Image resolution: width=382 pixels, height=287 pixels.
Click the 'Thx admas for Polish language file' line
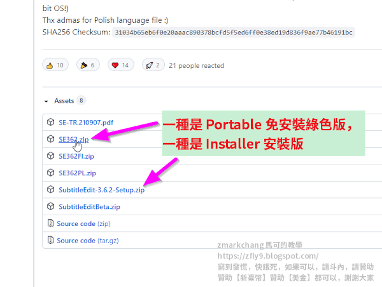click(105, 20)
